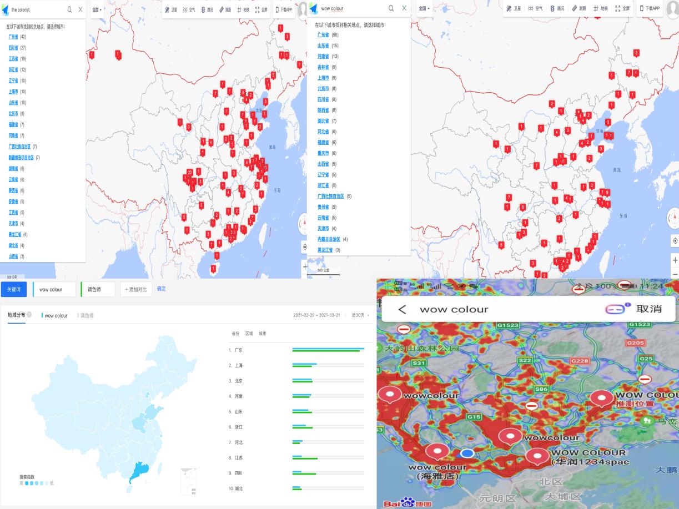The image size is (679, 509).
Task: Select the 区域 tab in rankings
Action: (x=248, y=334)
